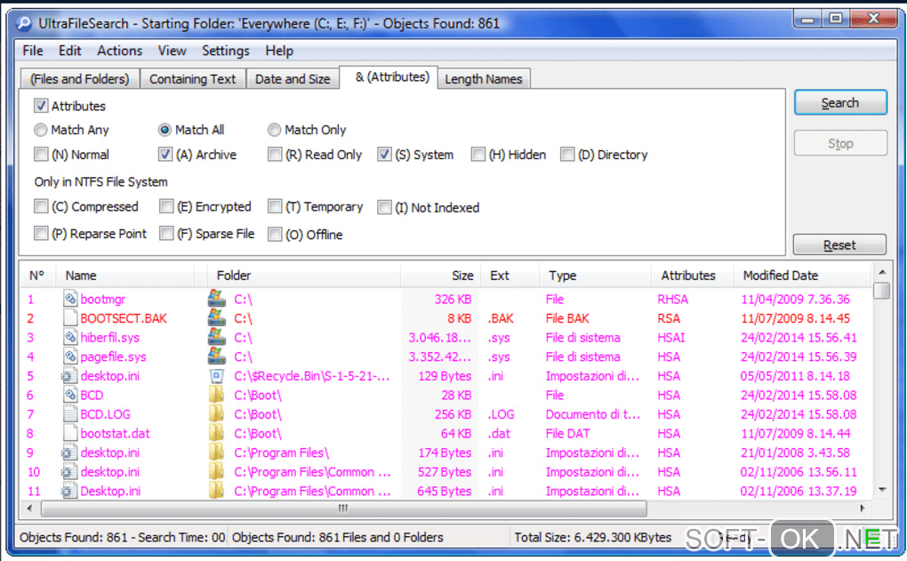Enable the (C) Compressed checkbox

[x=41, y=206]
